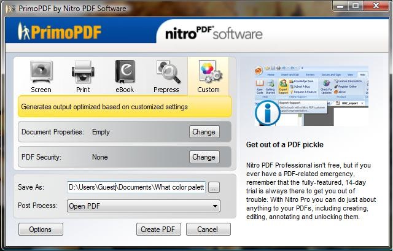Minimize the PrimoPDF window
Image resolution: width=393 pixels, height=251 pixels.
[x=340, y=6]
